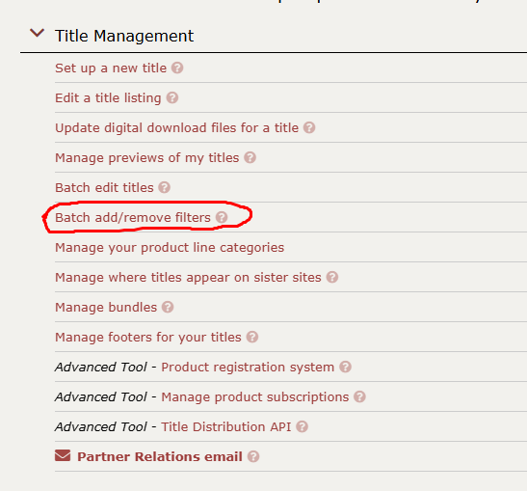Show help for Update digital download files
The height and width of the screenshot is (491, 527).
point(309,128)
